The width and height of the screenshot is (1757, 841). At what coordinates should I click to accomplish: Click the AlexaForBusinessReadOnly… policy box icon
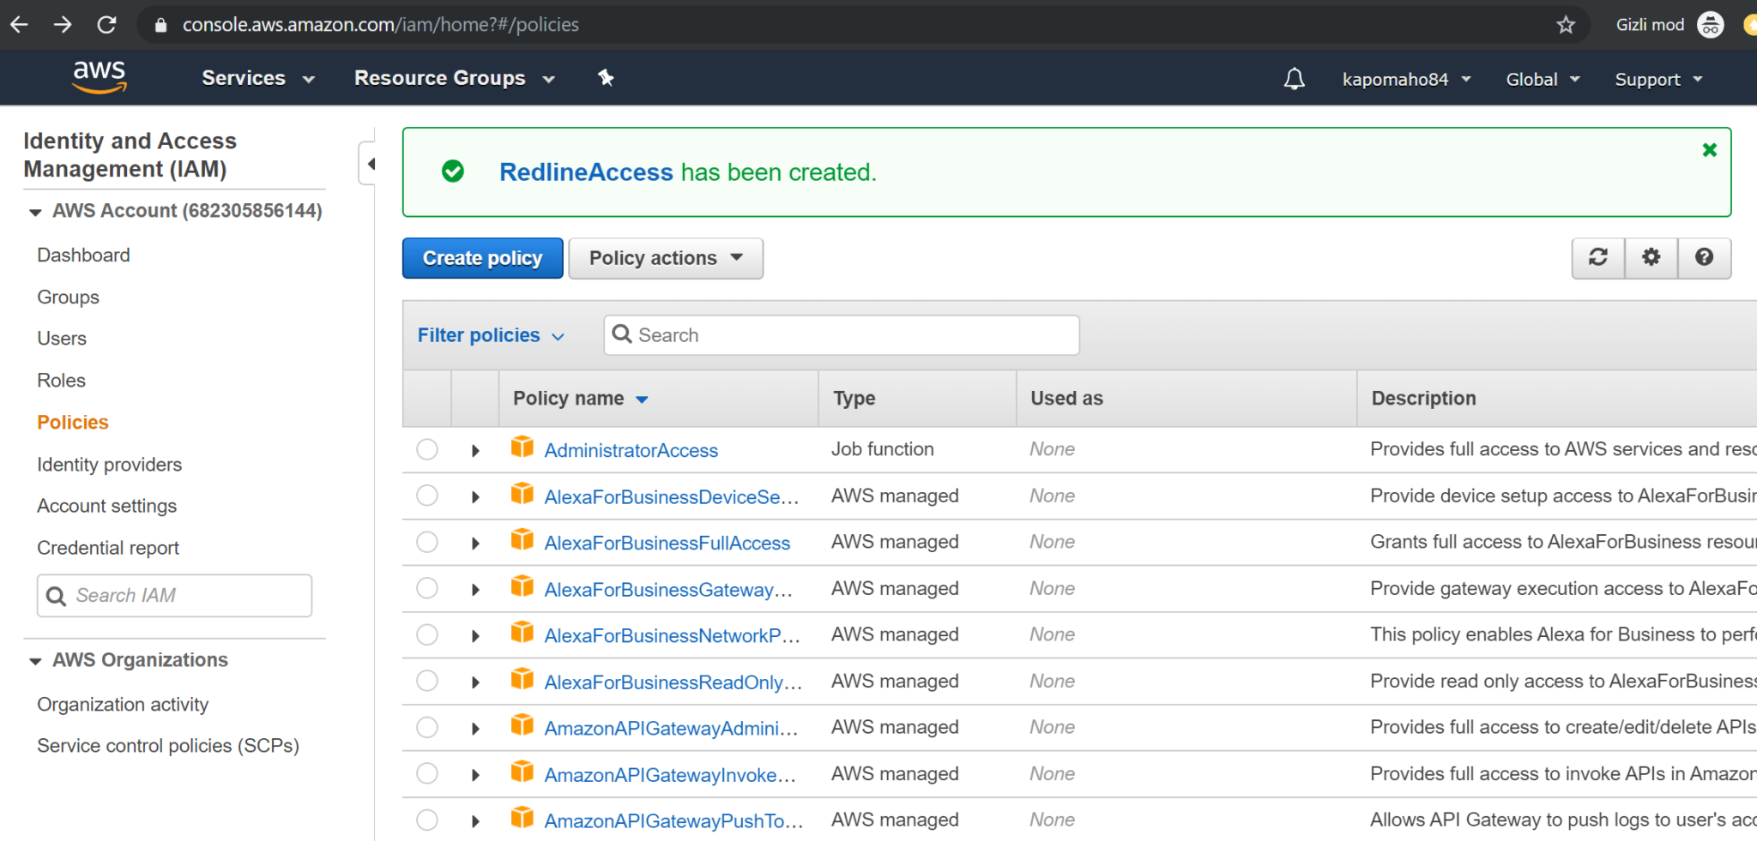coord(522,678)
